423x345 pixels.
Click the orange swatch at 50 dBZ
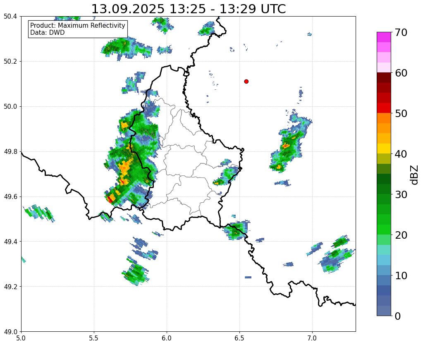384,118
